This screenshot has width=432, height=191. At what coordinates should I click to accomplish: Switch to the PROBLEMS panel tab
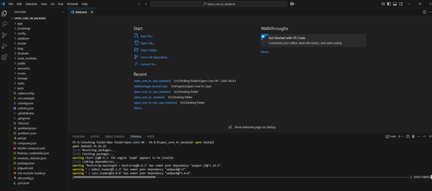[x=78, y=137]
